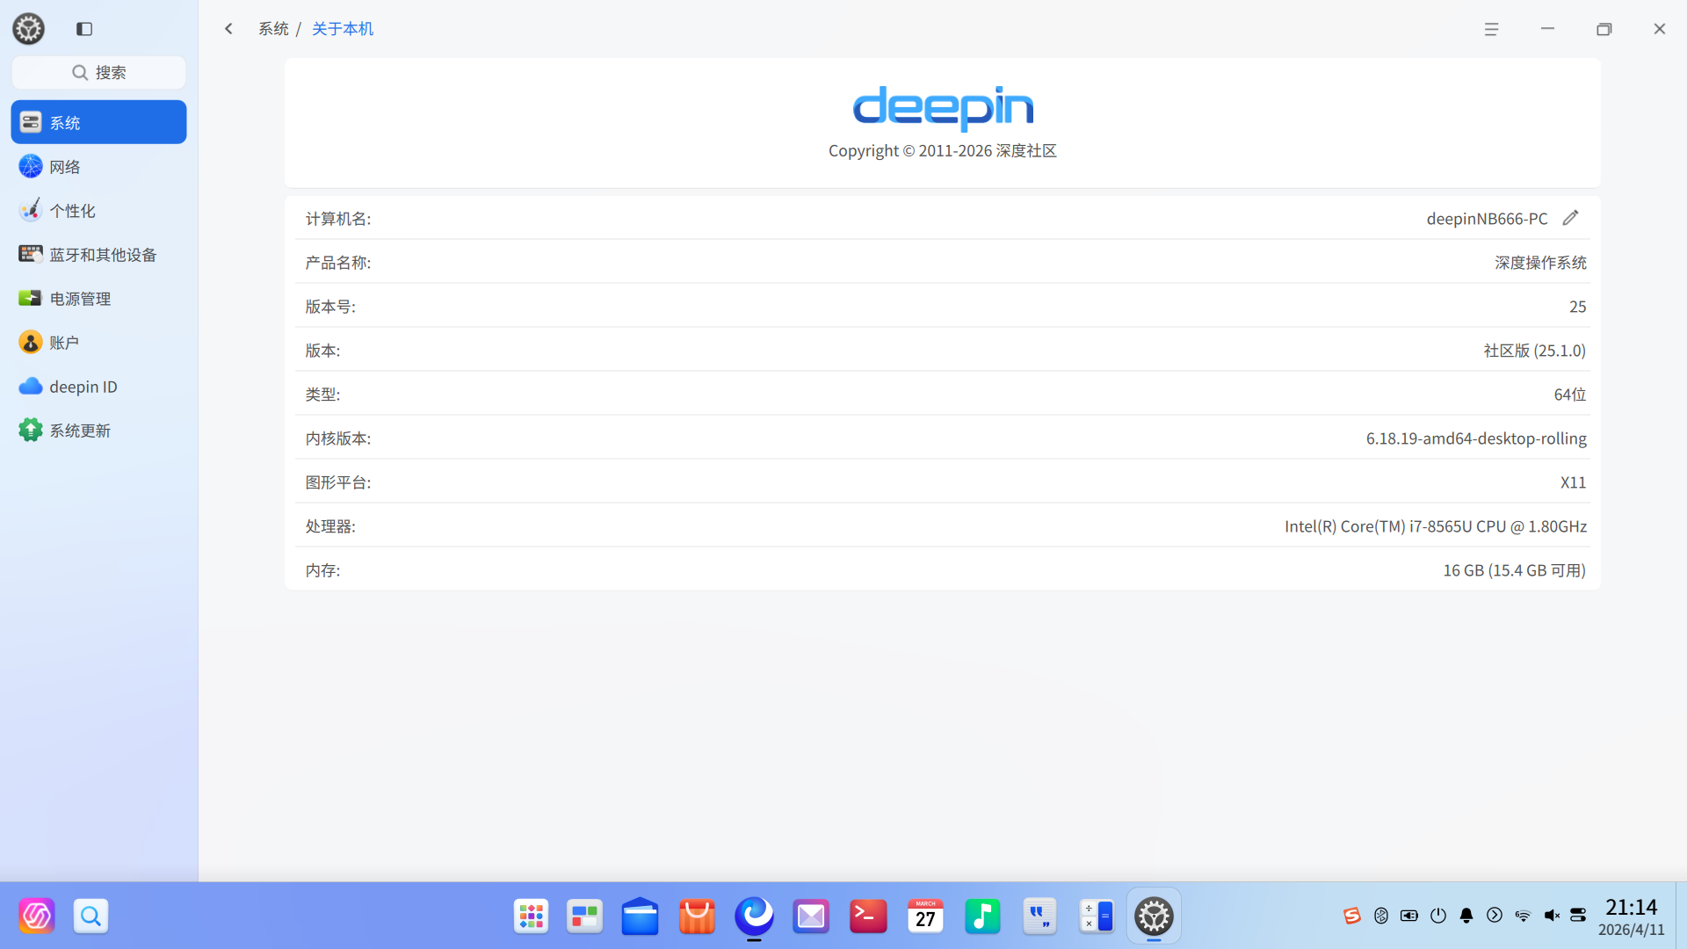Click the 系统 breadcrumb link

click(x=273, y=29)
